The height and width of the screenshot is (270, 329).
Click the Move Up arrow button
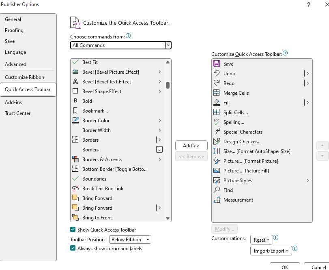tap(322, 145)
